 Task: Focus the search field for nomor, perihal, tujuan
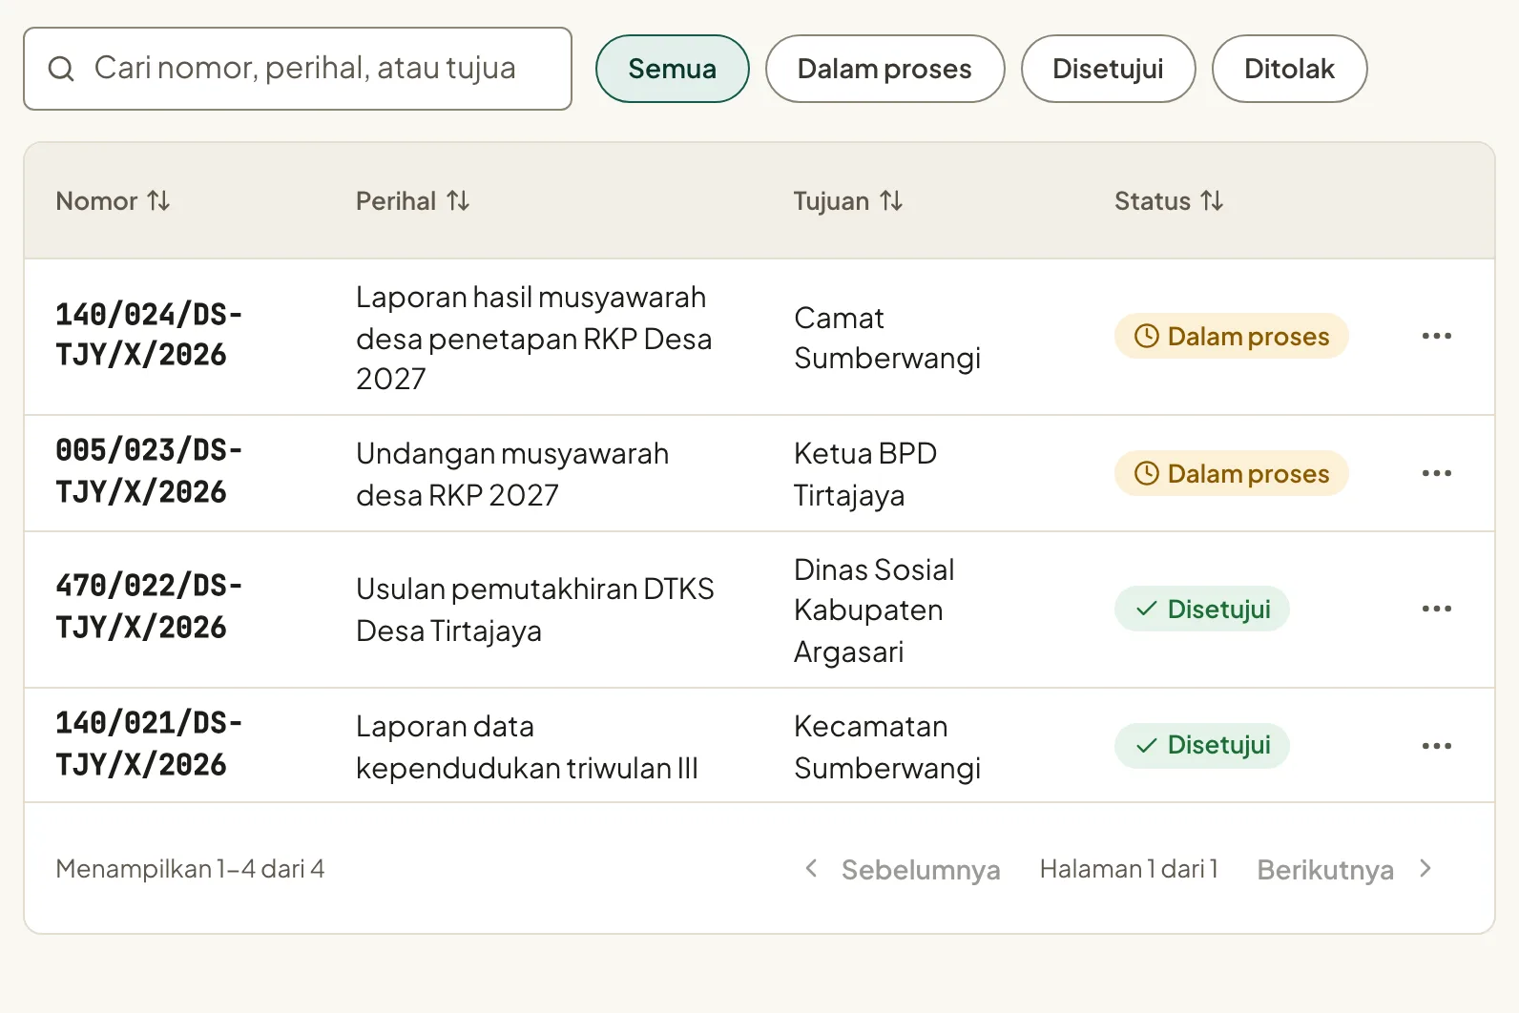click(x=298, y=69)
